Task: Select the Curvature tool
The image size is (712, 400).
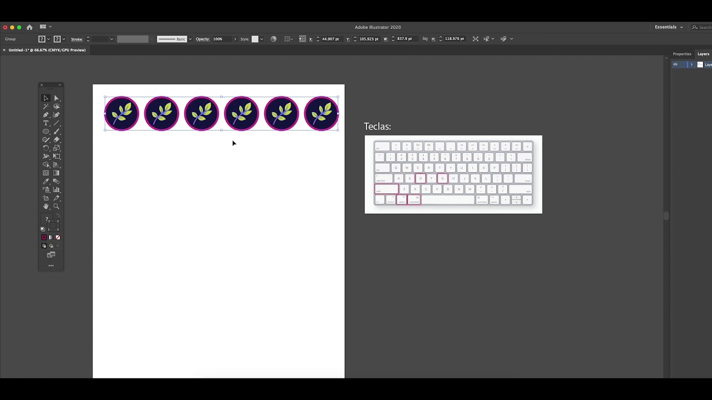Action: [x=56, y=114]
